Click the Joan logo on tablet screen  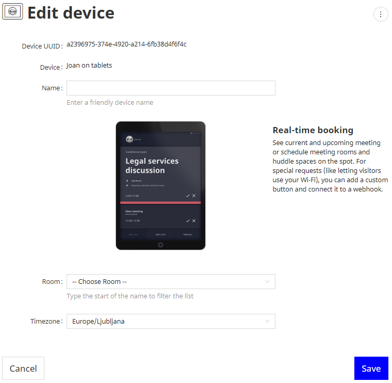click(x=129, y=139)
